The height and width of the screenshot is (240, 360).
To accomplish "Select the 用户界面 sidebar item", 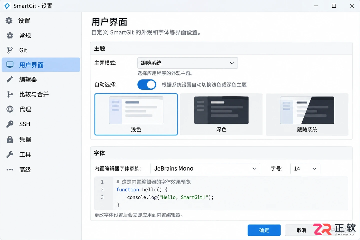I will tap(41, 65).
